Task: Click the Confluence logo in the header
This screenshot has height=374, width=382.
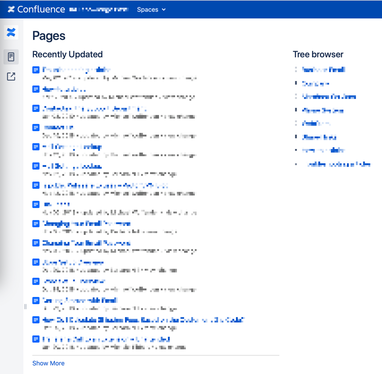Action: [36, 9]
